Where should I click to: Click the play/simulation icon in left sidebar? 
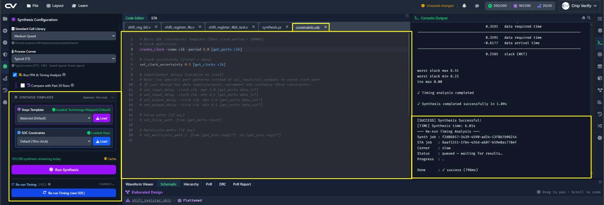pos(5,31)
